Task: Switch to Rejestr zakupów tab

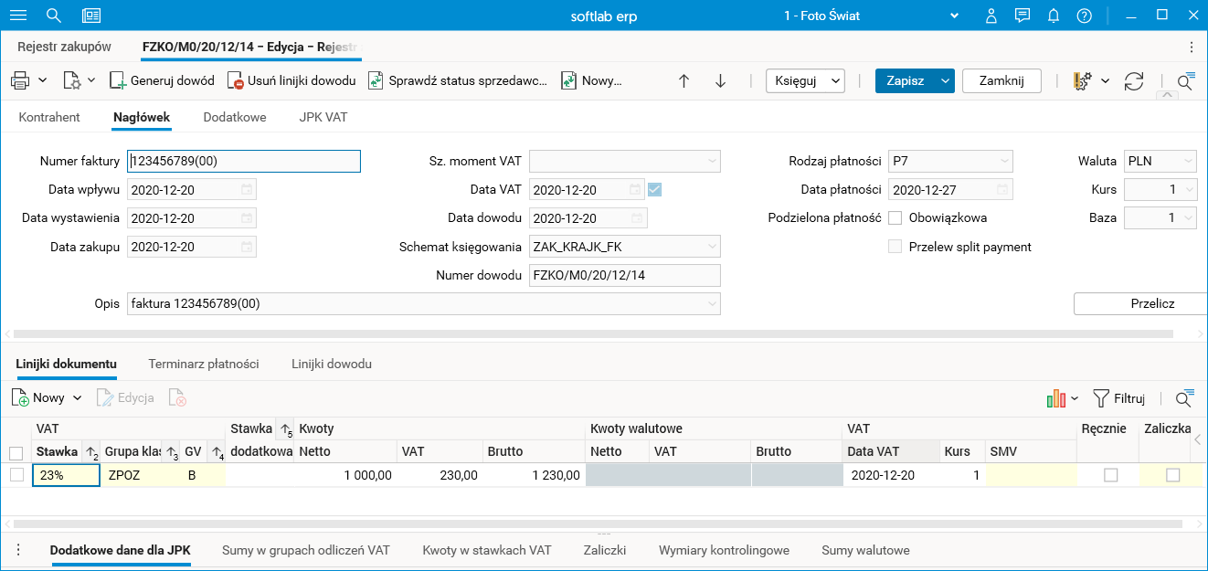Action: (64, 47)
